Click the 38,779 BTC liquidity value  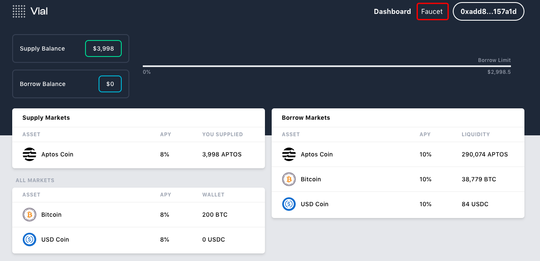point(479,179)
